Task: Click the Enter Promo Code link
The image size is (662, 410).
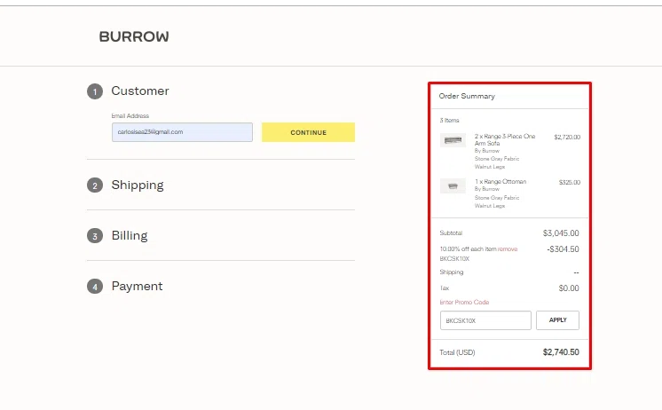Action: (464, 303)
